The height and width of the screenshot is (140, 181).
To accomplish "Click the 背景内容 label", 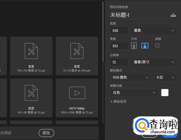I will point(116,86).
